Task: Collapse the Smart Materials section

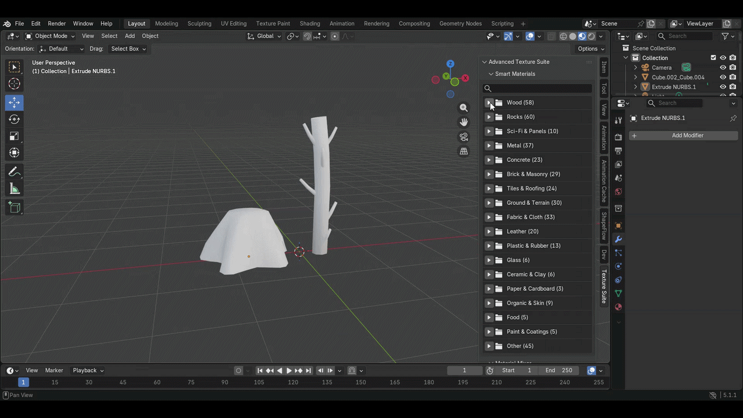Action: 491,74
